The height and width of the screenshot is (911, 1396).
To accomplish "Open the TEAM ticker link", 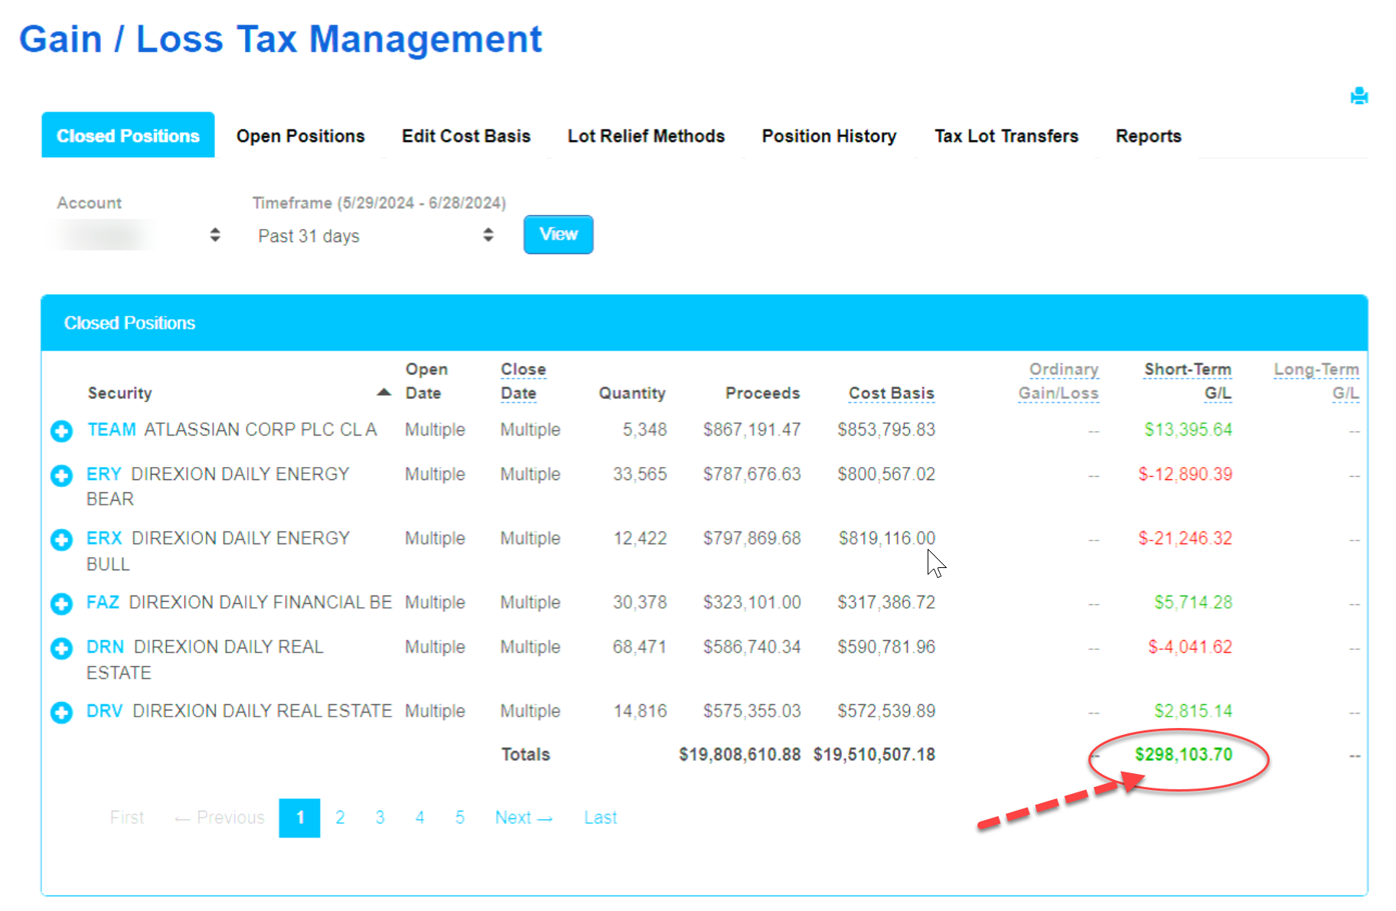I will pos(111,430).
